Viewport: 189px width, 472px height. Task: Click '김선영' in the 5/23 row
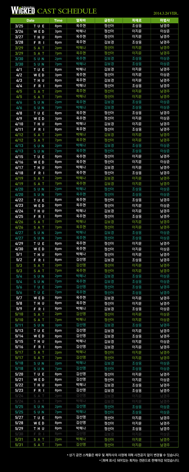[x=81, y=390]
